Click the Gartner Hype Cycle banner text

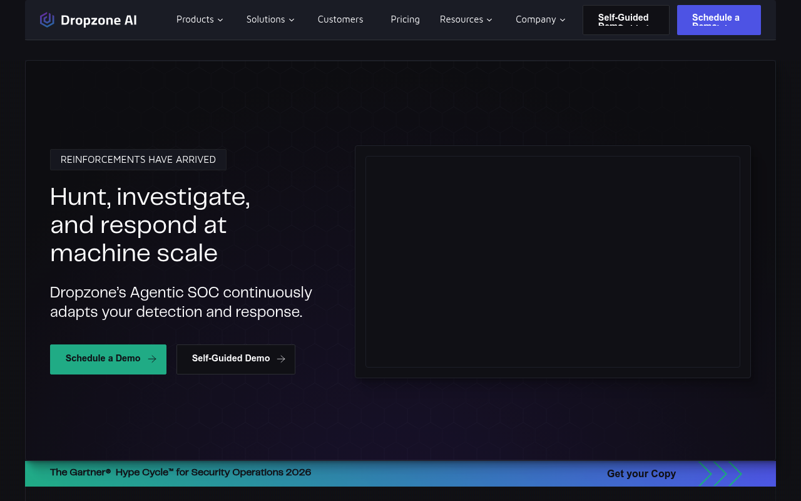pyautogui.click(x=180, y=472)
